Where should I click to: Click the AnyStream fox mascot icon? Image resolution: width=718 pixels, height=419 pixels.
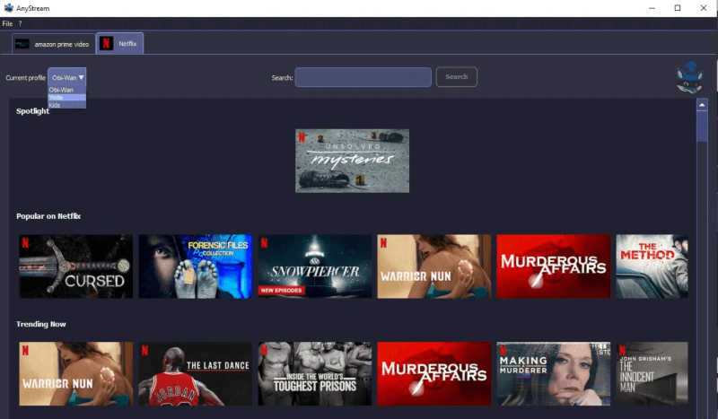689,78
